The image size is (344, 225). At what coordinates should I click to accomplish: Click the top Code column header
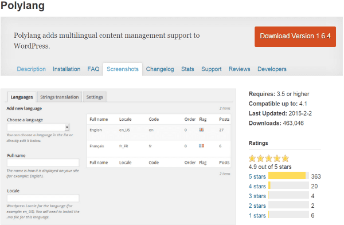154,119
